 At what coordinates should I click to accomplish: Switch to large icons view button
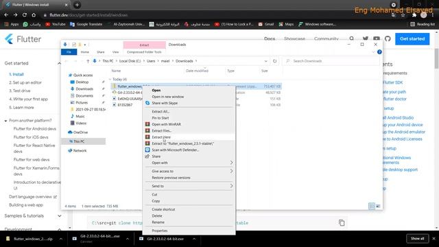click(x=378, y=206)
